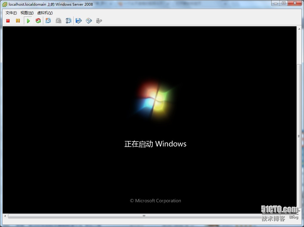Click the horizontal scrollbar left arrow
Viewport: 304px width, 227px height.
click(x=5, y=216)
